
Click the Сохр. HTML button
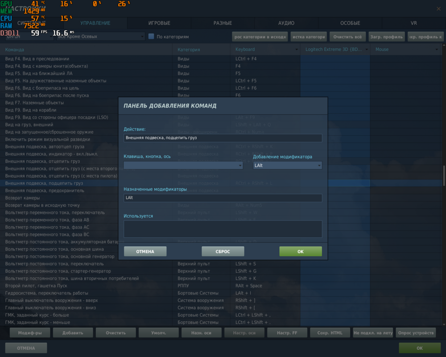tap(330, 332)
